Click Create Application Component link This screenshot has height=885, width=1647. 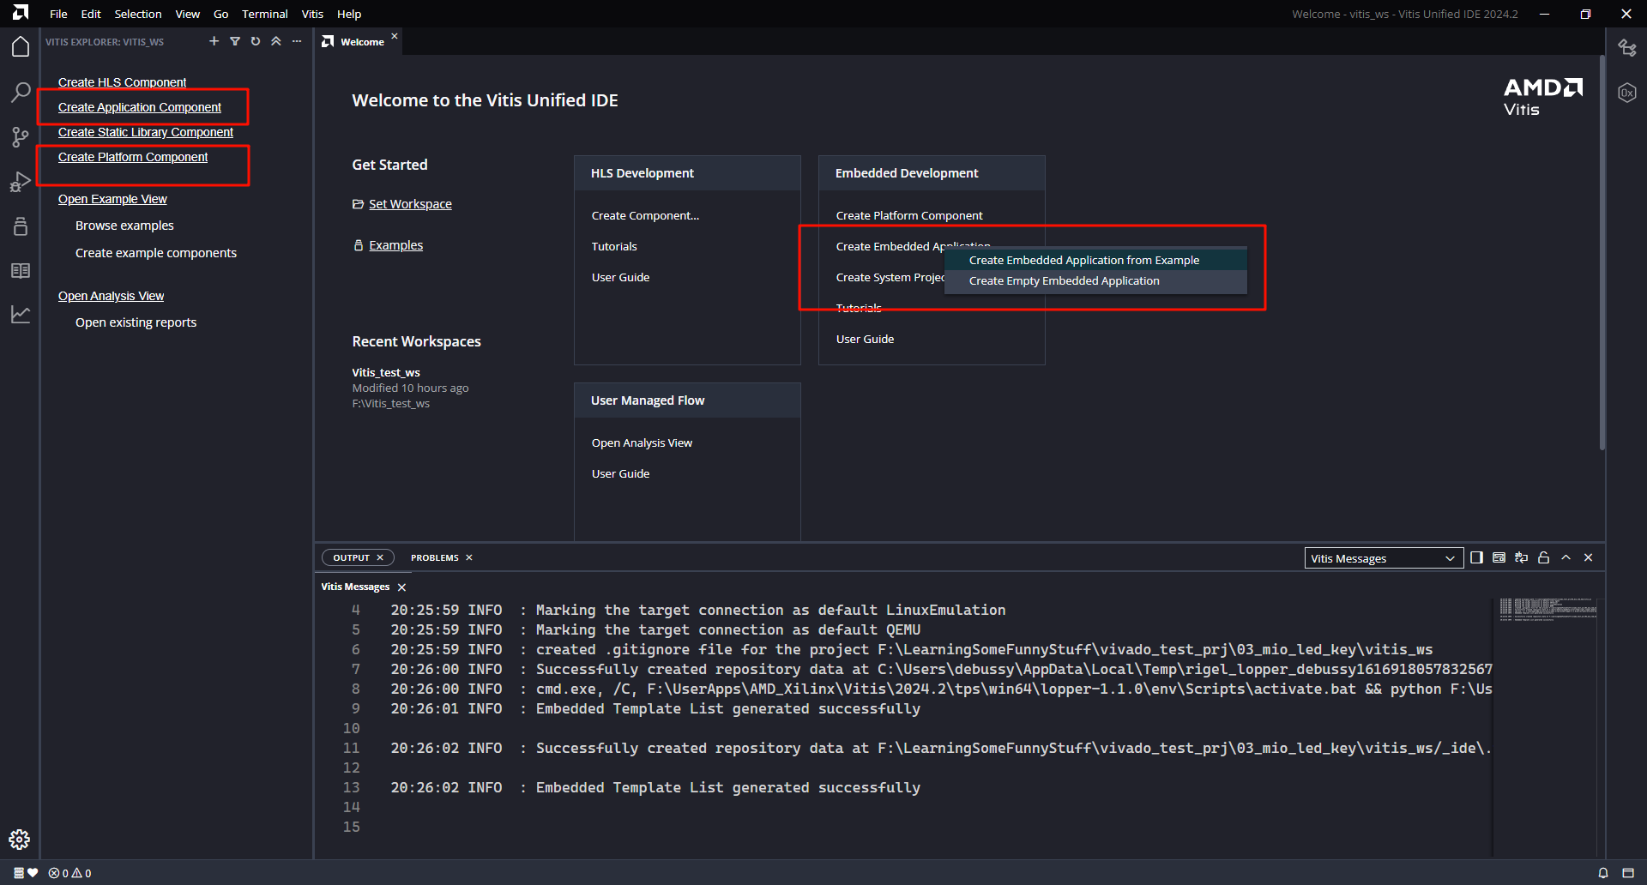pos(140,107)
